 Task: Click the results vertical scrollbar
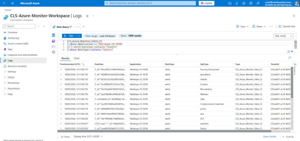[292, 82]
